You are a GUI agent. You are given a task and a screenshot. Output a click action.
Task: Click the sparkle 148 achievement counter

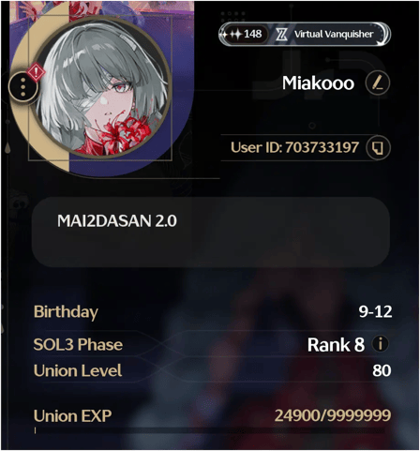click(x=244, y=34)
